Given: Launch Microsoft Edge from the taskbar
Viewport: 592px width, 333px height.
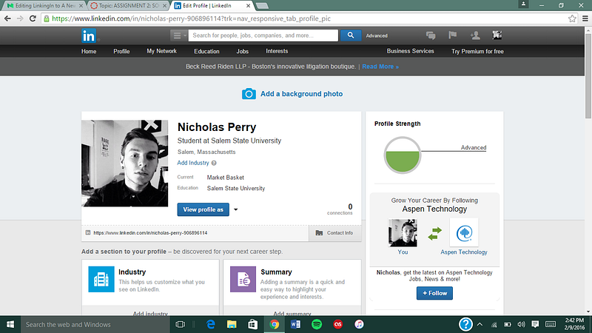Looking at the screenshot, I should 210,324.
